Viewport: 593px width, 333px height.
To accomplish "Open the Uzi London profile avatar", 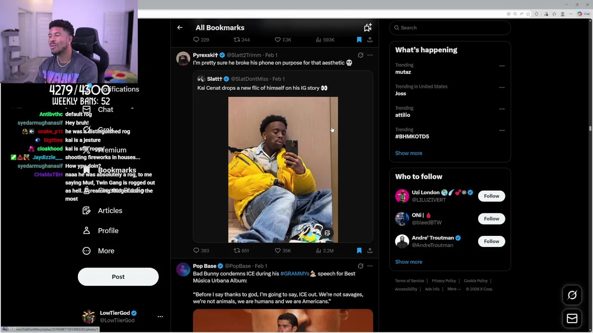I will (x=402, y=196).
